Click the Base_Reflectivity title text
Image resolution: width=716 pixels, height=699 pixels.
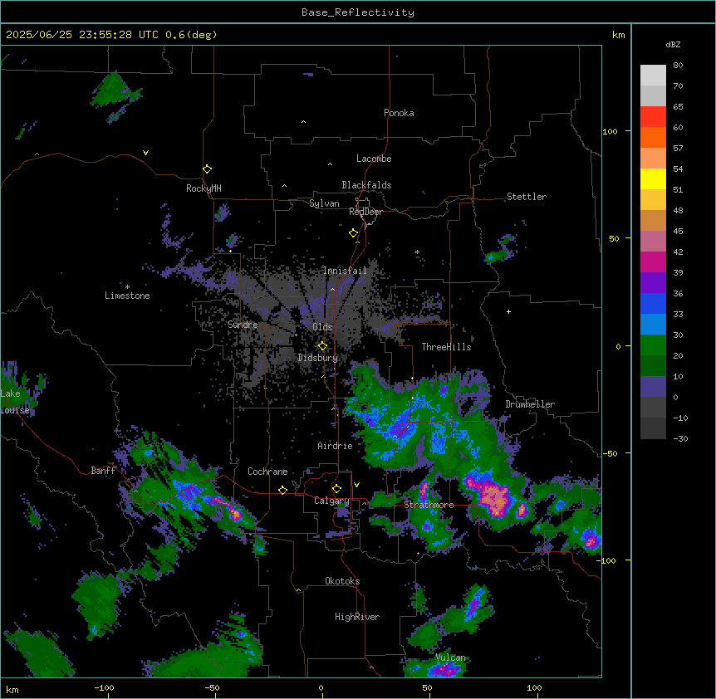coord(358,12)
